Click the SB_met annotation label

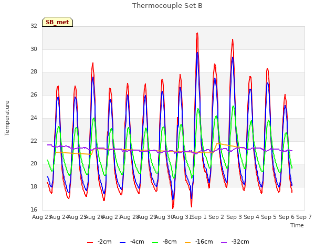(57, 22)
